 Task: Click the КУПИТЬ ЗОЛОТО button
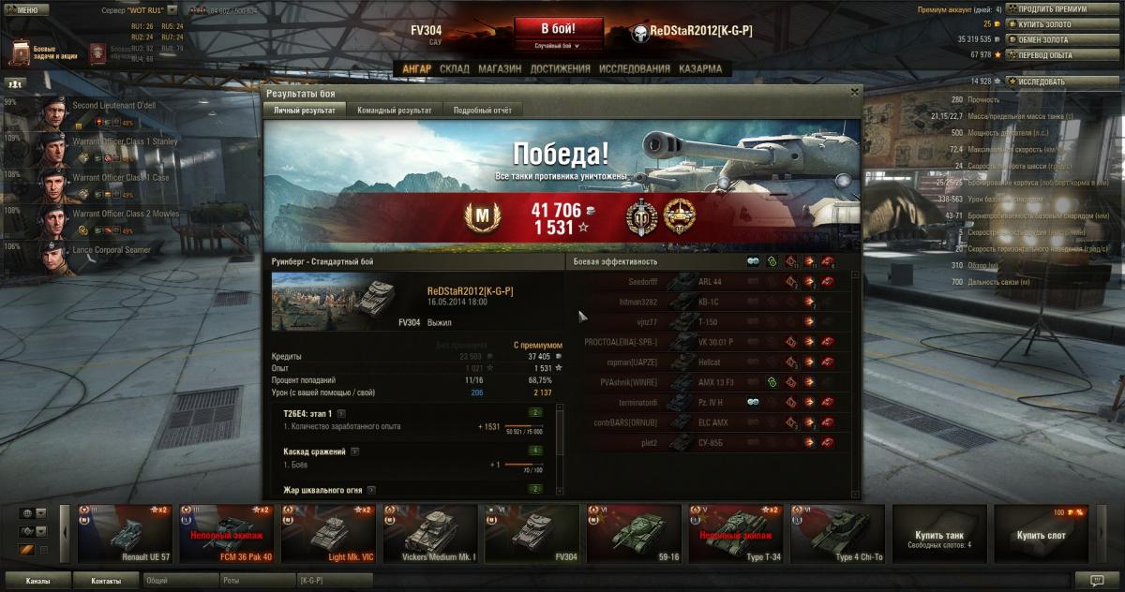[1046, 23]
